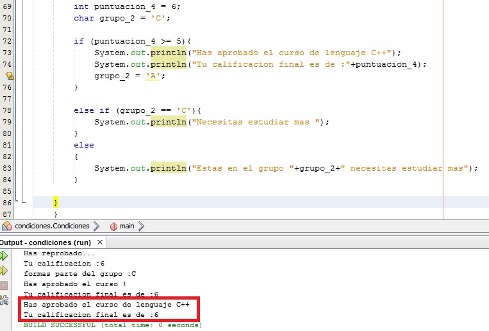
Task: Expand the arrow after main breadcrumb
Action: coord(141,226)
